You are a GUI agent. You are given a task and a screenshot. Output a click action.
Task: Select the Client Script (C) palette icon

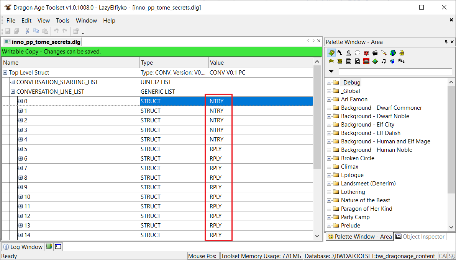point(358,61)
